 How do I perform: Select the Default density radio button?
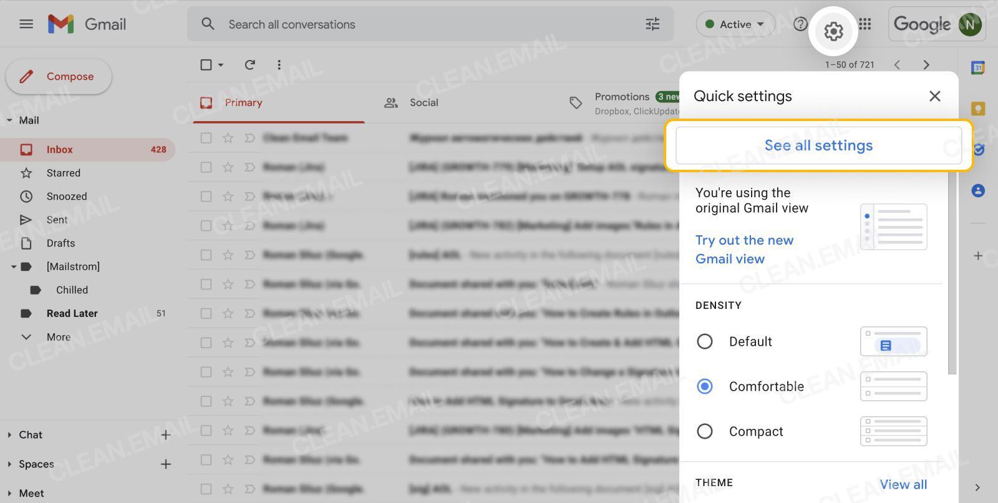pyautogui.click(x=705, y=341)
